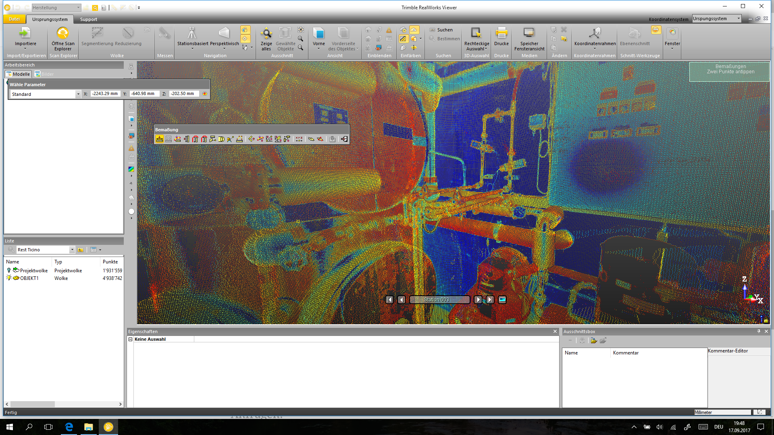Select the Rechteckige Auswahl tool

click(x=476, y=33)
